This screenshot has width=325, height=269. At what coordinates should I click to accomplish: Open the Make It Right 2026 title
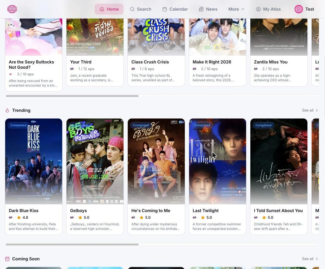pos(212,62)
